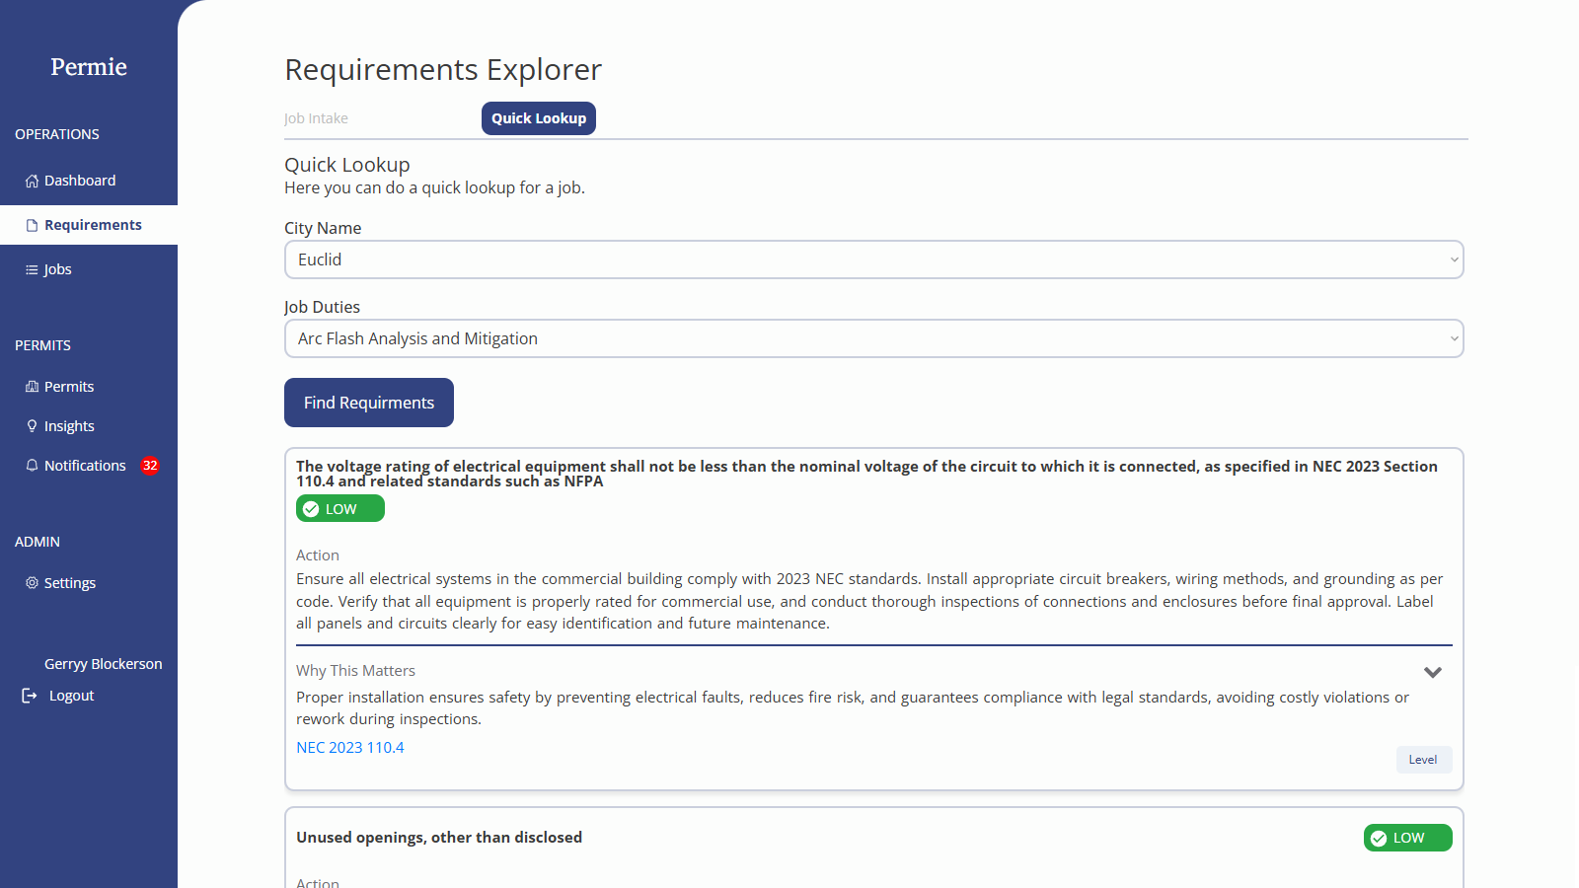The image size is (1579, 888).
Task: Click the LOW badge under voltage rating
Action: tap(339, 509)
